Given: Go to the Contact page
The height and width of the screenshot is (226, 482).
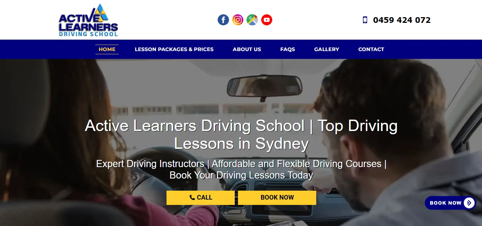Looking at the screenshot, I should 371,49.
